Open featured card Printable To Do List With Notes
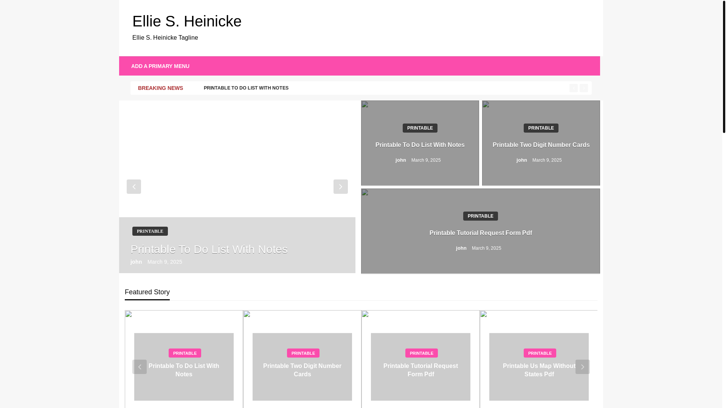The height and width of the screenshot is (408, 726). click(x=184, y=370)
